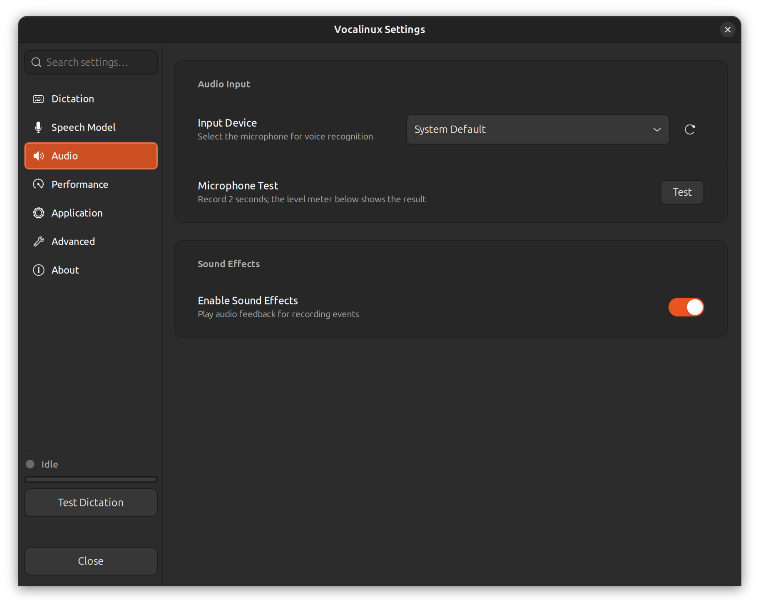This screenshot has height=606, width=759.
Task: Disable the Enable Sound Effects switch
Action: point(686,307)
